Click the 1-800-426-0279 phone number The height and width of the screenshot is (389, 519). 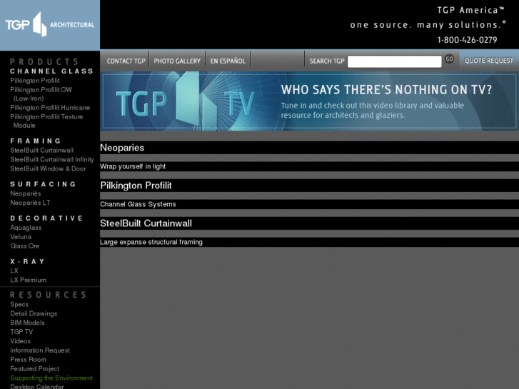tap(467, 40)
